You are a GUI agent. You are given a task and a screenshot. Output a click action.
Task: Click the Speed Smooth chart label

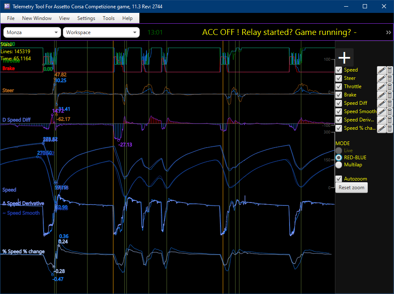(x=21, y=213)
